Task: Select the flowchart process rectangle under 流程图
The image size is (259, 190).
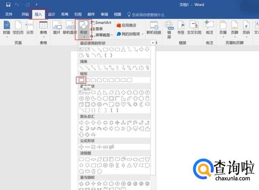Action: [x=81, y=159]
